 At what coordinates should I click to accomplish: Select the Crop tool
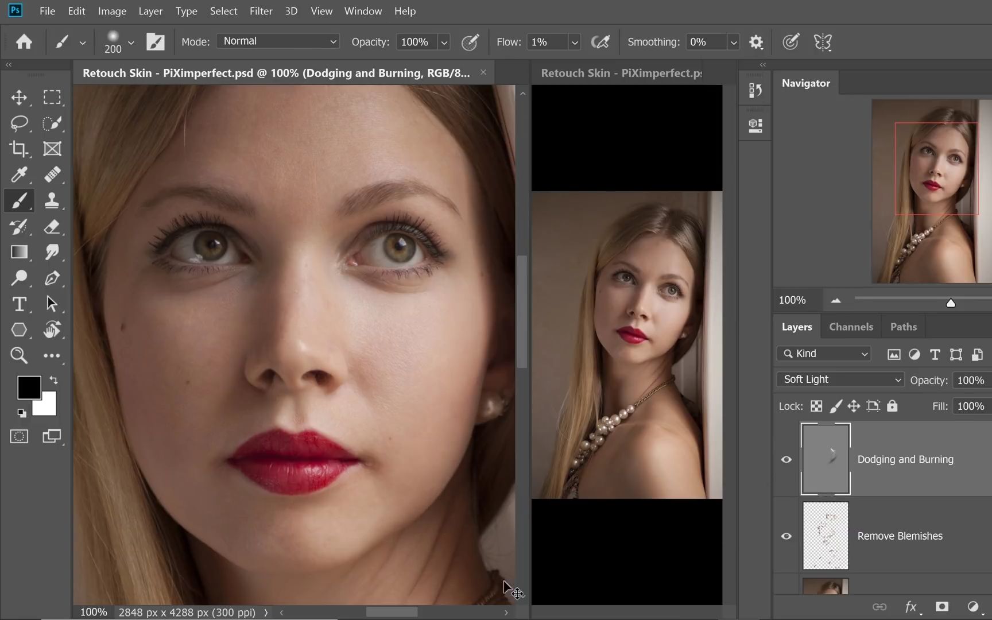(19, 149)
